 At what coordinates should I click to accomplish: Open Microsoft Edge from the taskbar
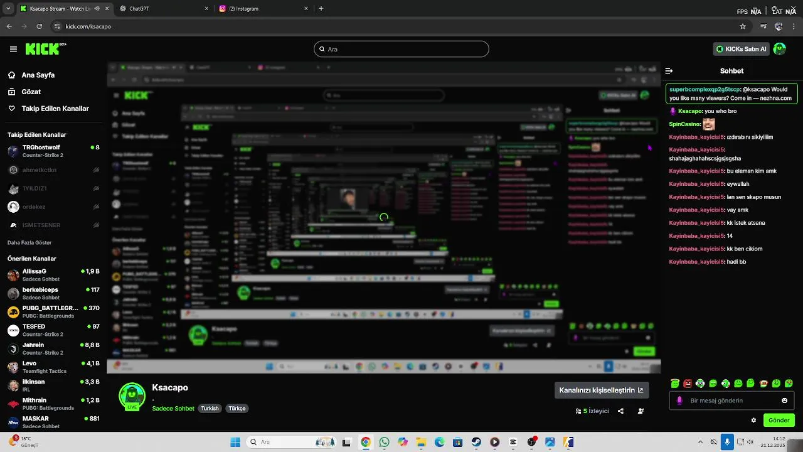439,442
